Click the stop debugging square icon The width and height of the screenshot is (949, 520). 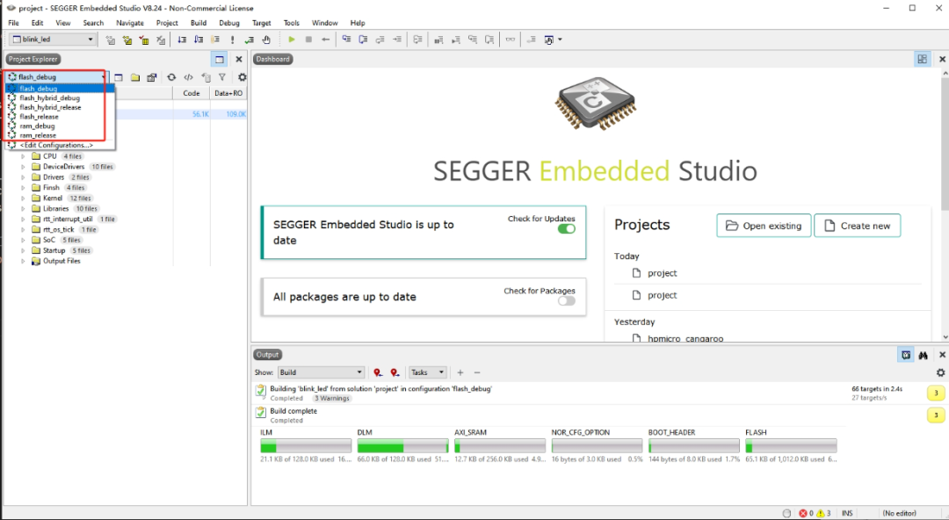tap(308, 40)
